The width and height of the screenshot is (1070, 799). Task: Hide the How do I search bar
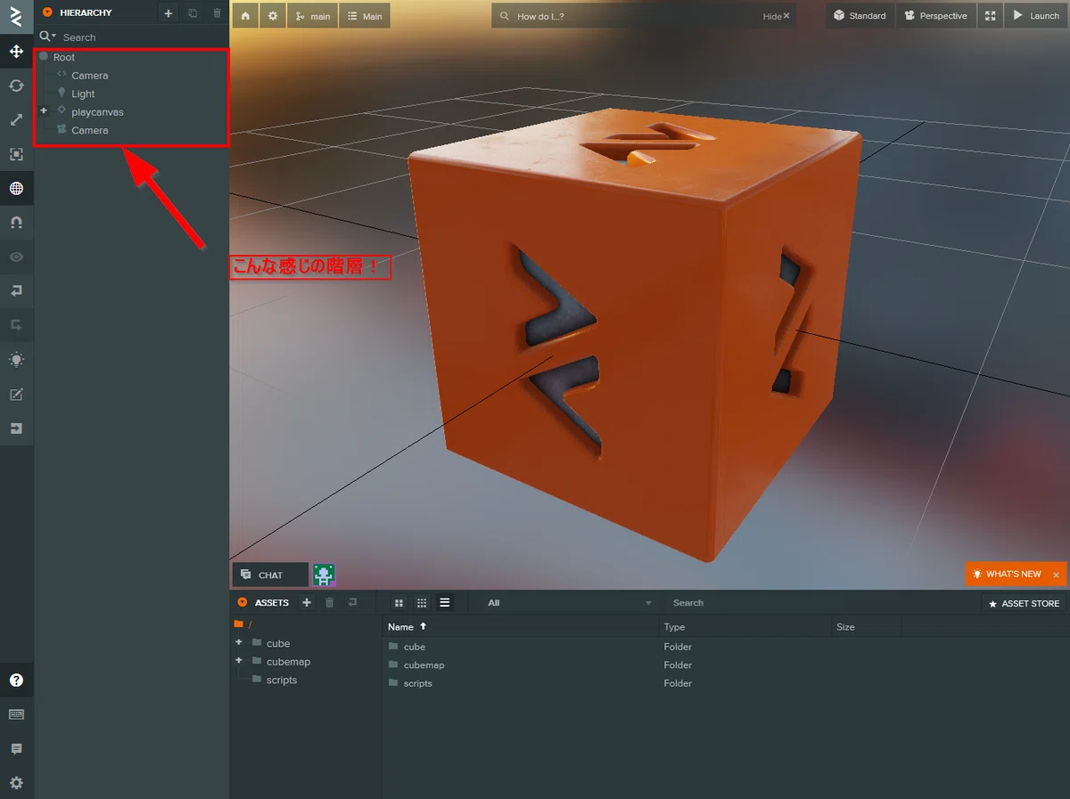(777, 16)
